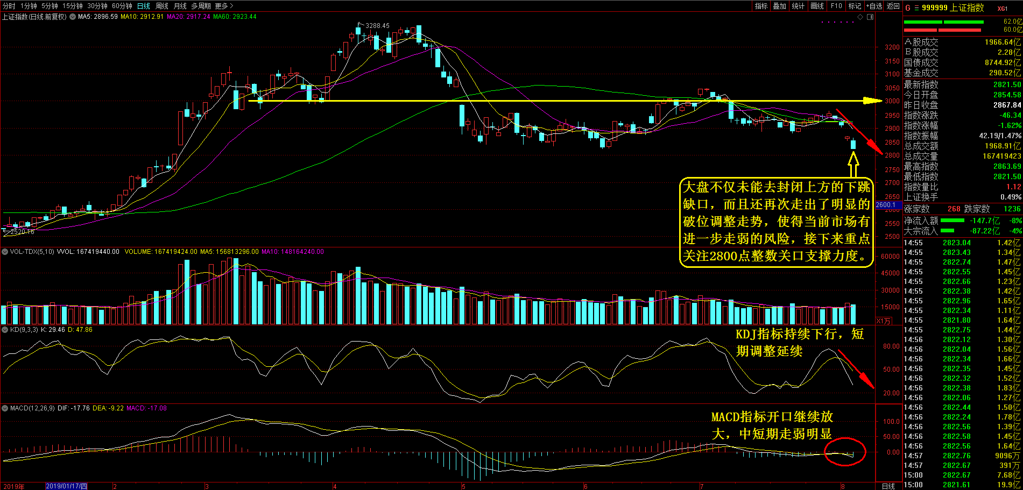Viewport: 1023px width, 490px height.
Task: Click the 总成交量 row
Action: pyautogui.click(x=963, y=156)
